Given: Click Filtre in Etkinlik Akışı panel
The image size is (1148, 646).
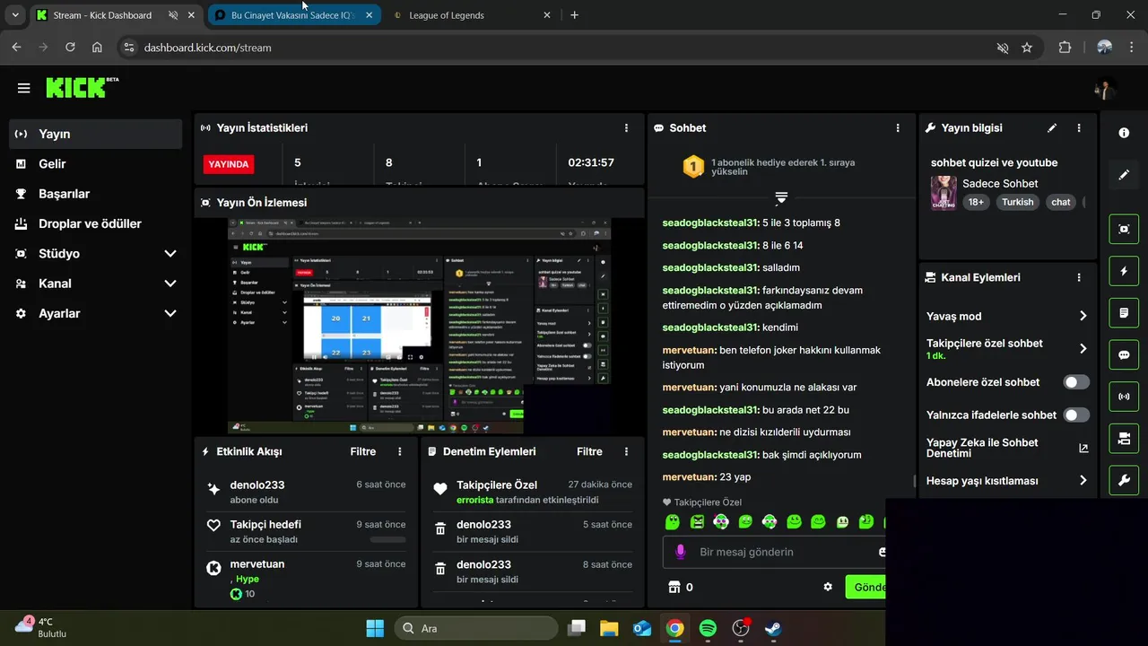Looking at the screenshot, I should point(363,451).
